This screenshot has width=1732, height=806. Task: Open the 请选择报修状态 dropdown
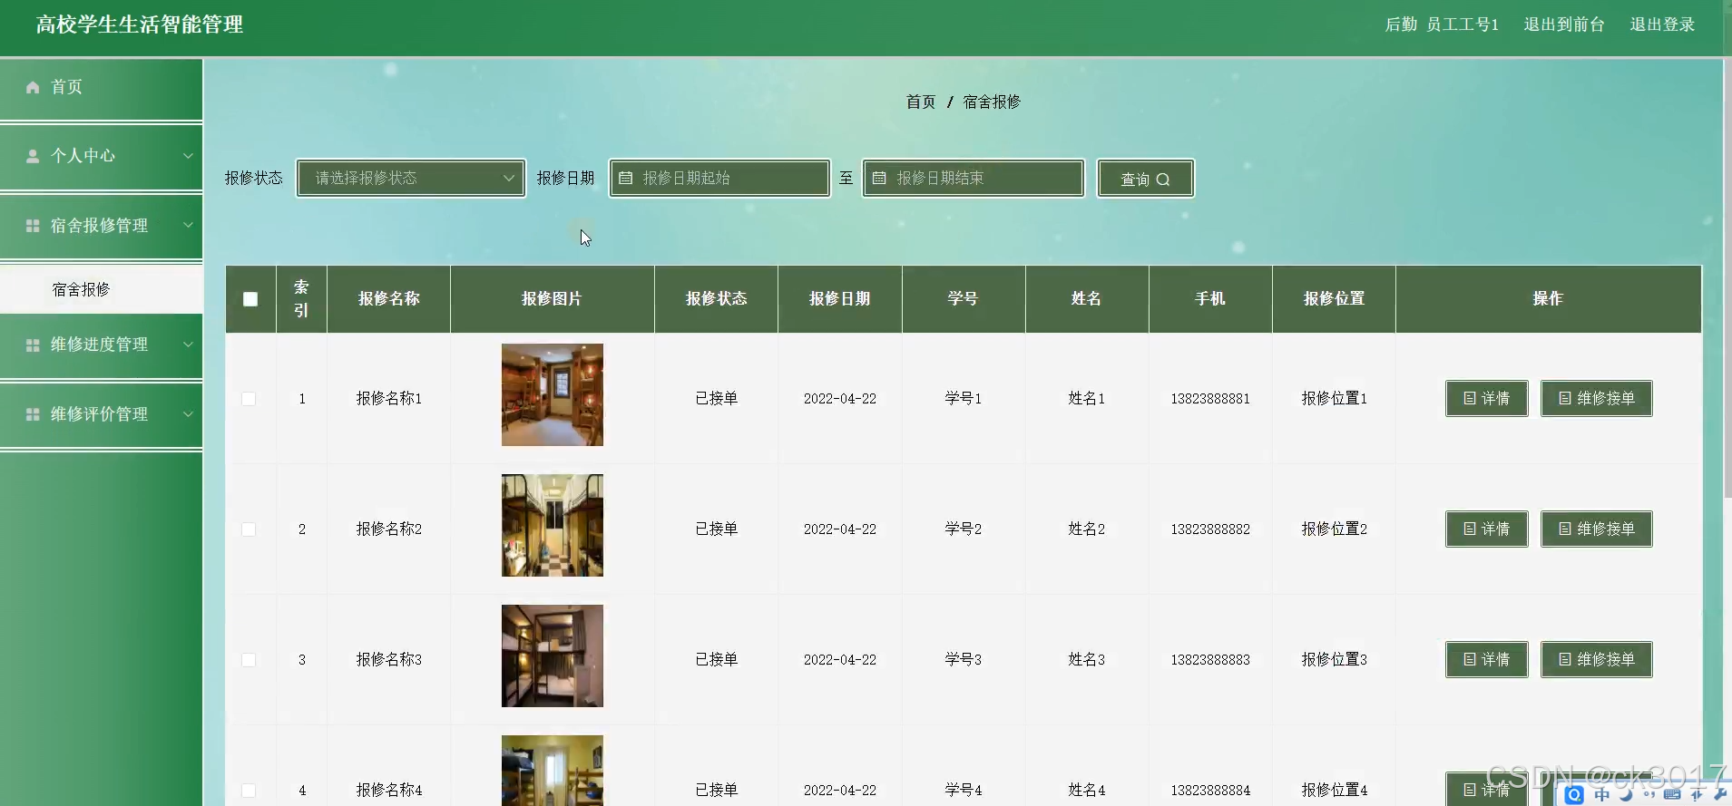pos(411,178)
